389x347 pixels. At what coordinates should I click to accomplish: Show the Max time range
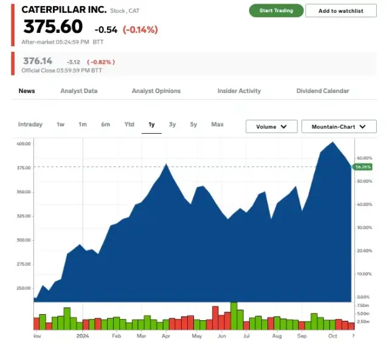(x=217, y=125)
